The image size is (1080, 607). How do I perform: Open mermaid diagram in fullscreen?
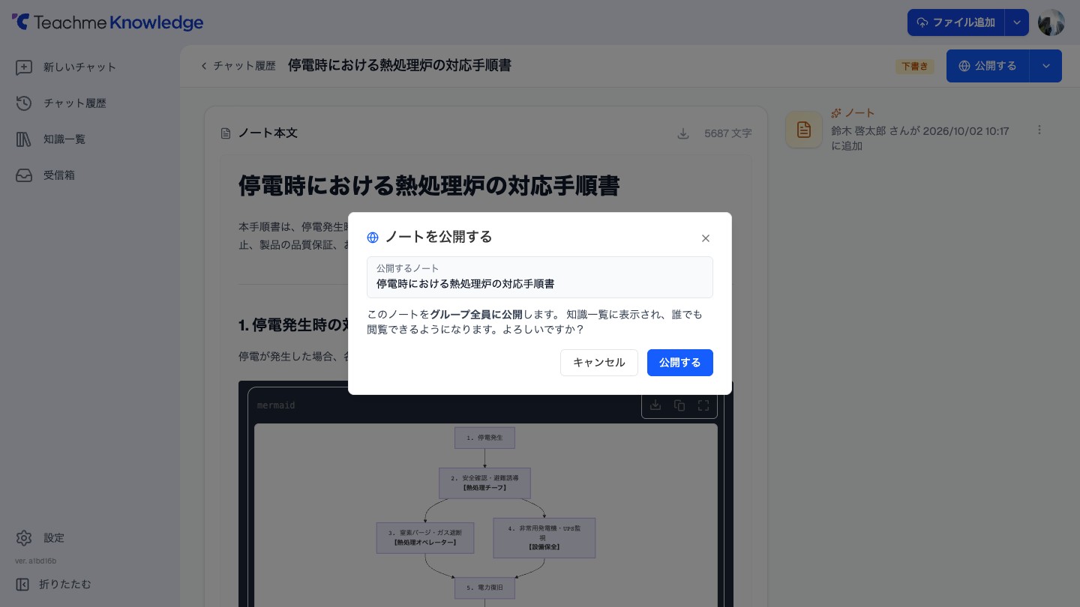click(x=703, y=405)
